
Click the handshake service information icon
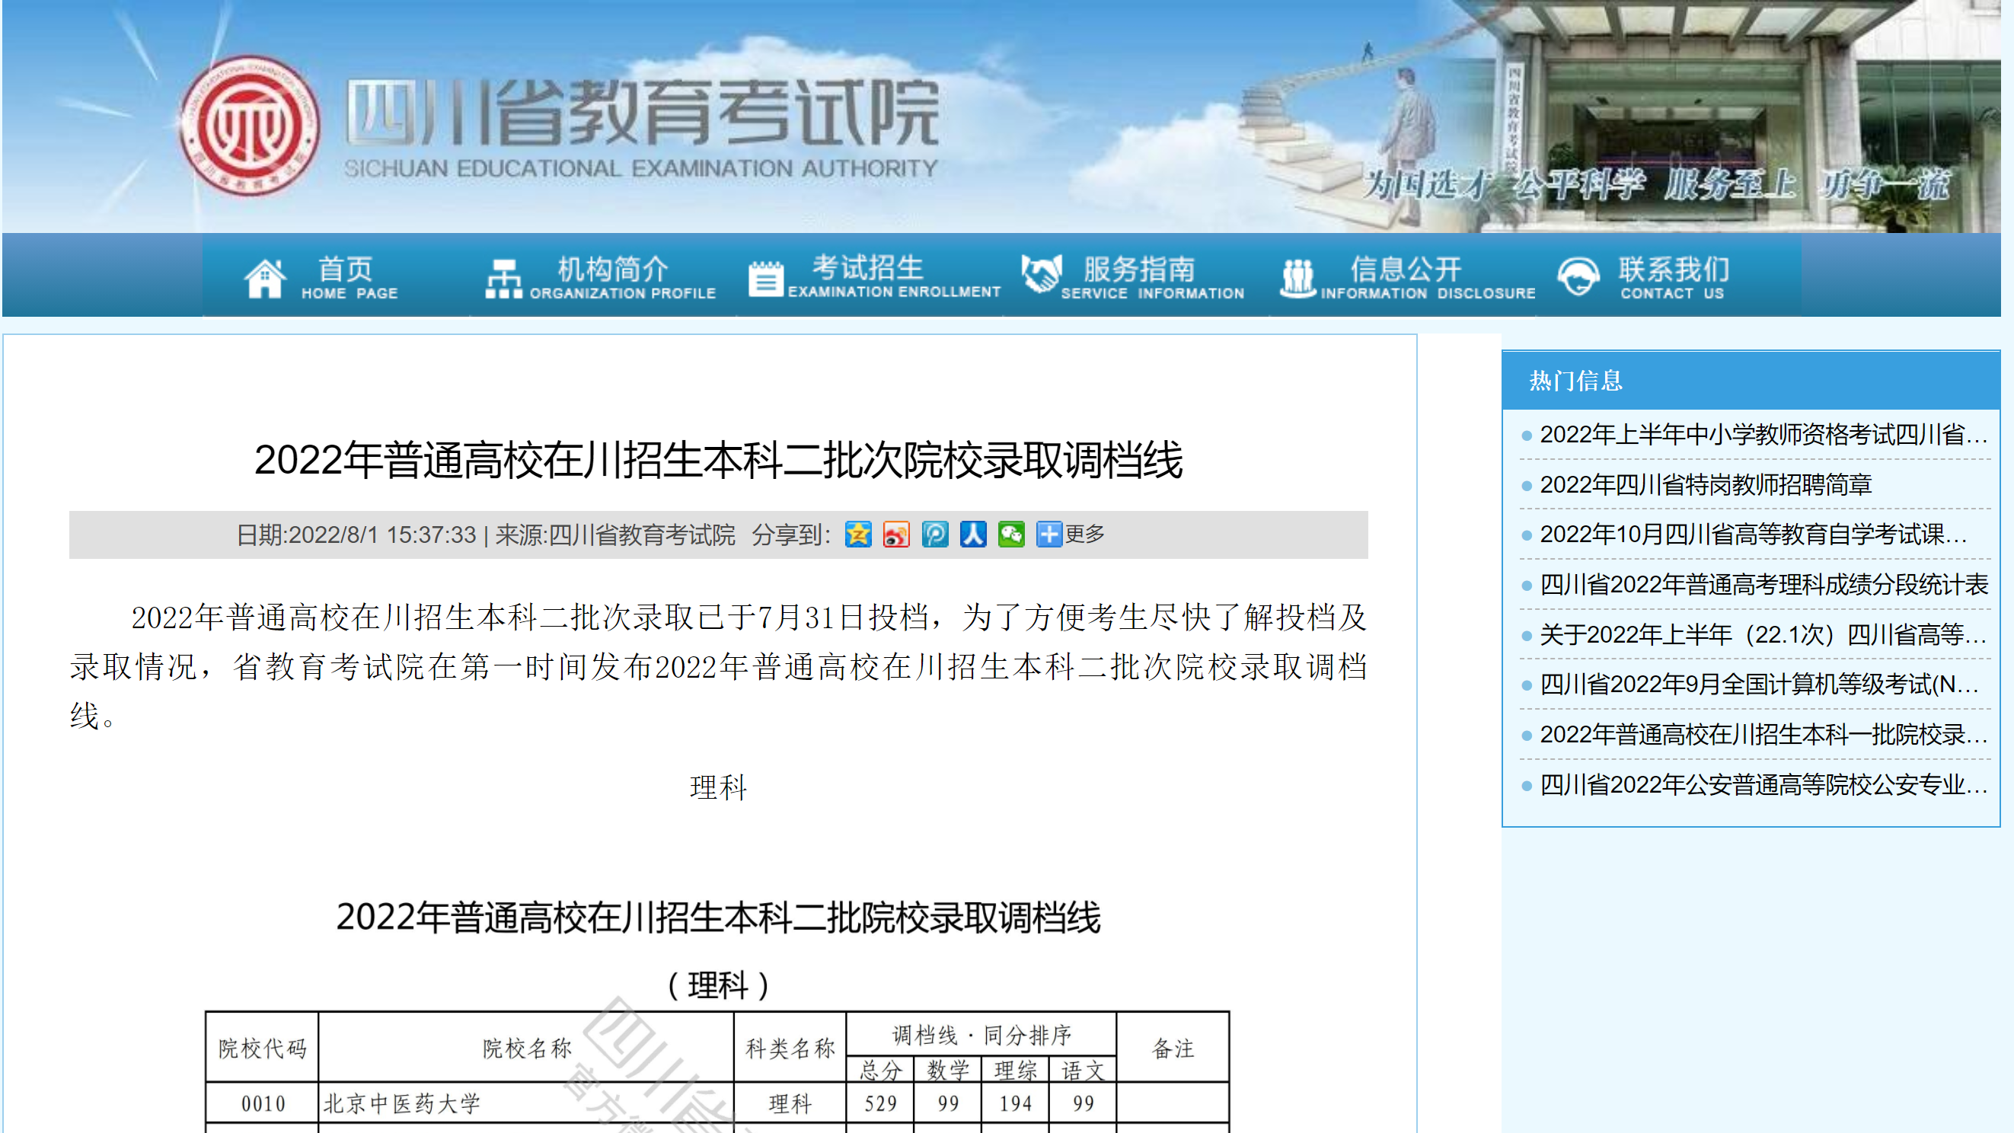tap(1042, 273)
